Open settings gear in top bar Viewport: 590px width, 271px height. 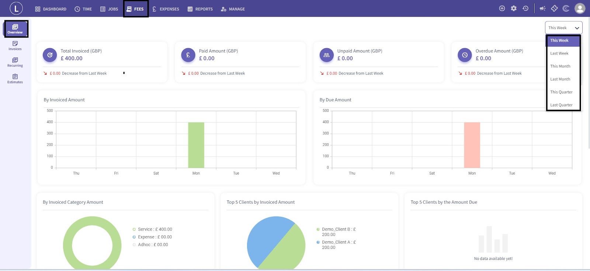click(x=514, y=8)
